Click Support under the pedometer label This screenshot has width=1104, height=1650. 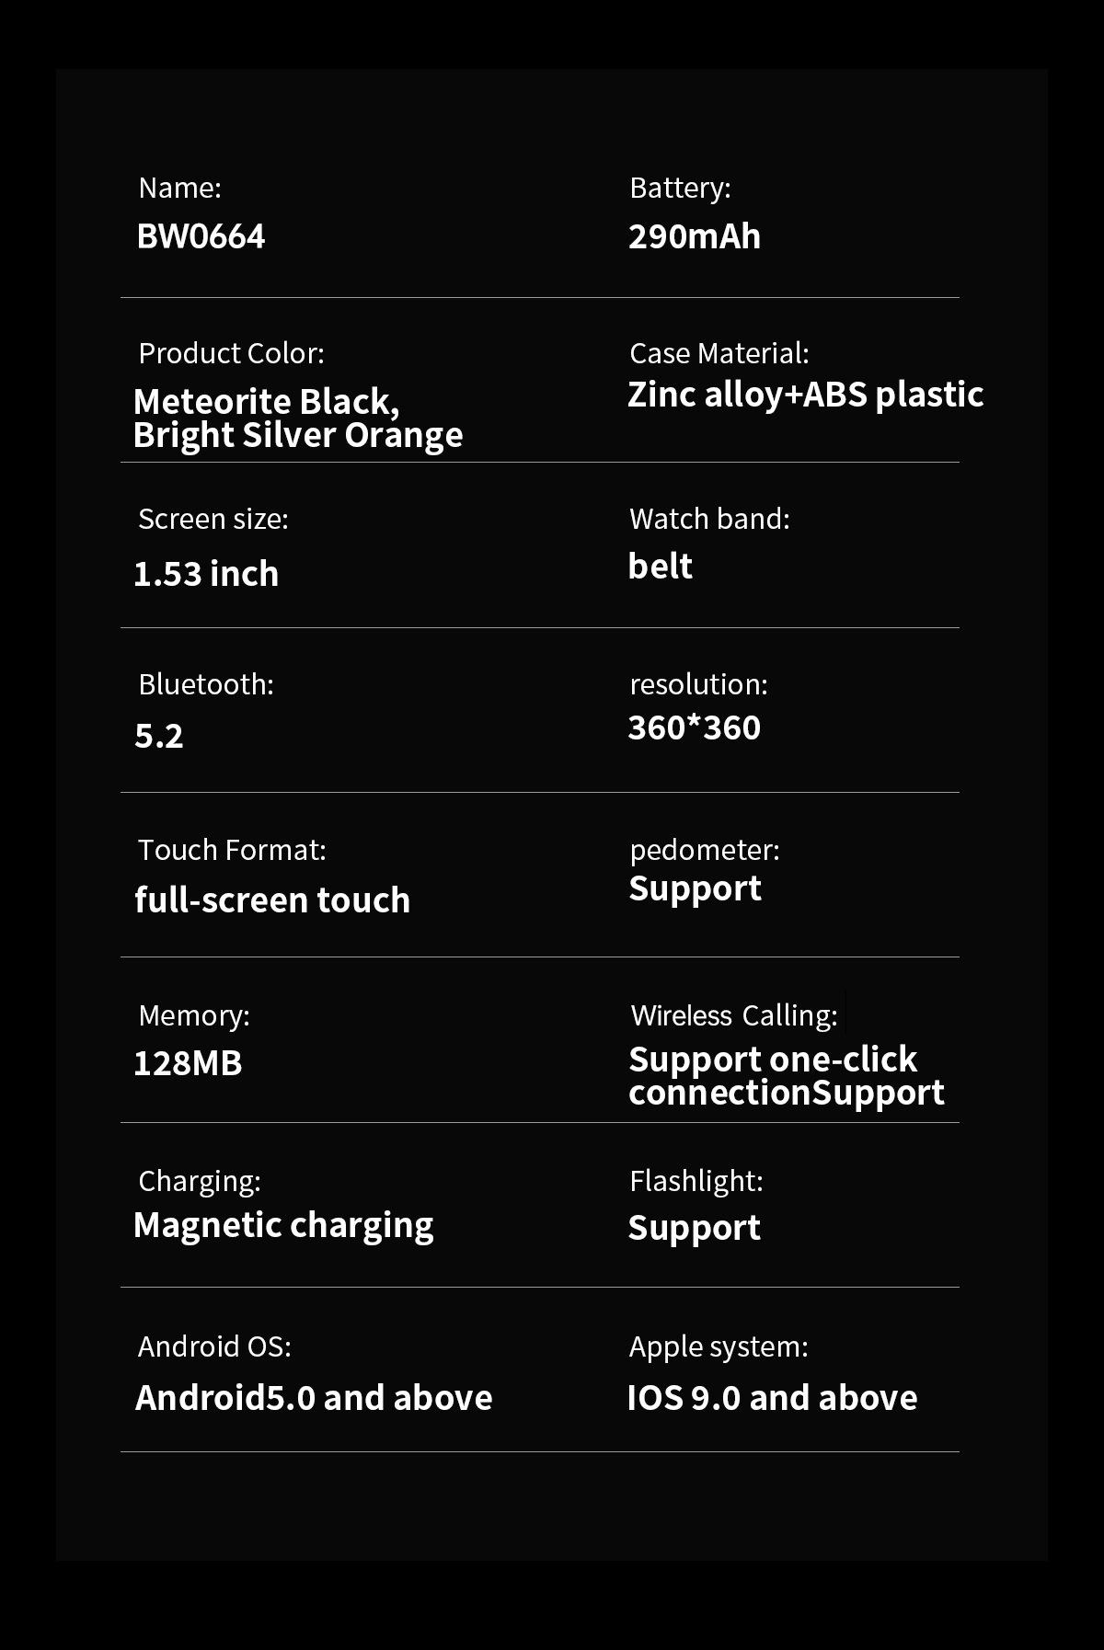click(x=695, y=888)
